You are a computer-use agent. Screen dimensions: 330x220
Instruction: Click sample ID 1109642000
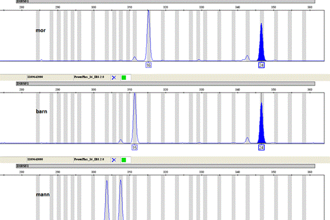pos(35,77)
